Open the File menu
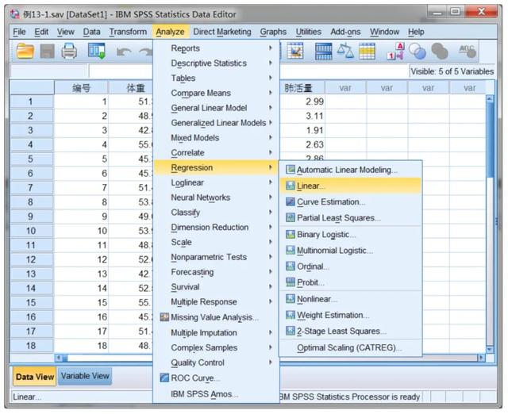The image size is (508, 414). (x=19, y=32)
